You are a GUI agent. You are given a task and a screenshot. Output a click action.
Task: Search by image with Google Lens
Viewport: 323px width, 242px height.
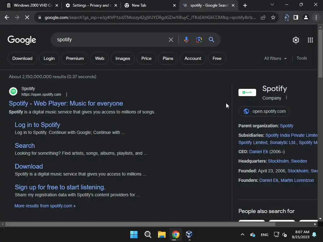pyautogui.click(x=199, y=40)
